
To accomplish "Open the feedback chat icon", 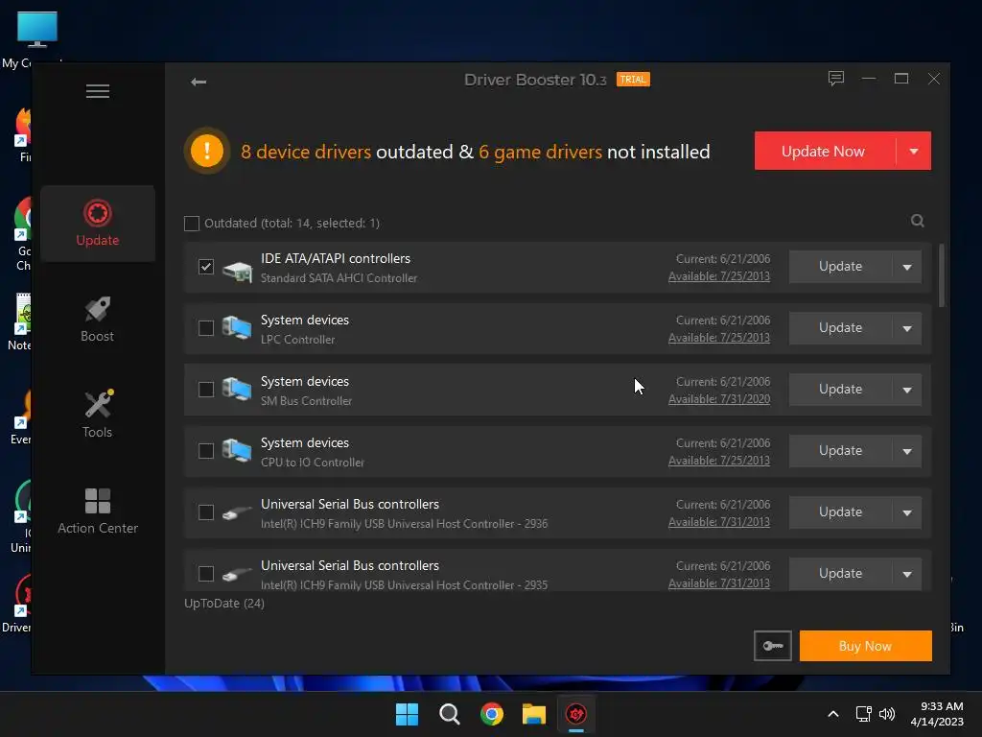I will 836,79.
